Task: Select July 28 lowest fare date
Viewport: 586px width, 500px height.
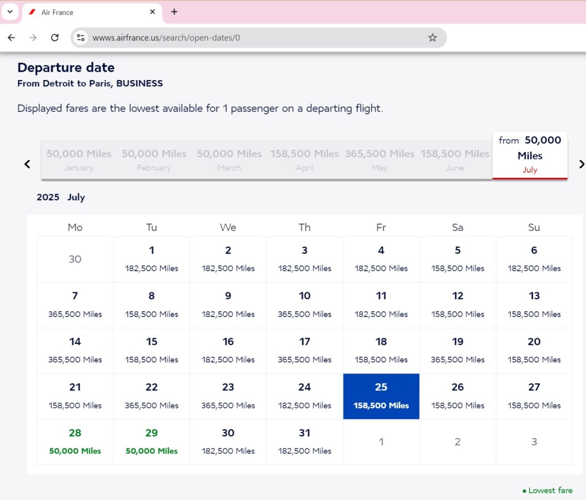Action: [75, 441]
